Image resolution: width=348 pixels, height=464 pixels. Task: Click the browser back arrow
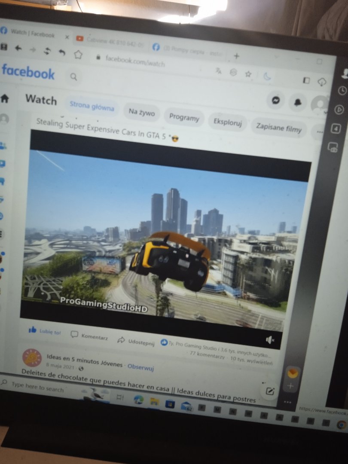click(x=18, y=48)
